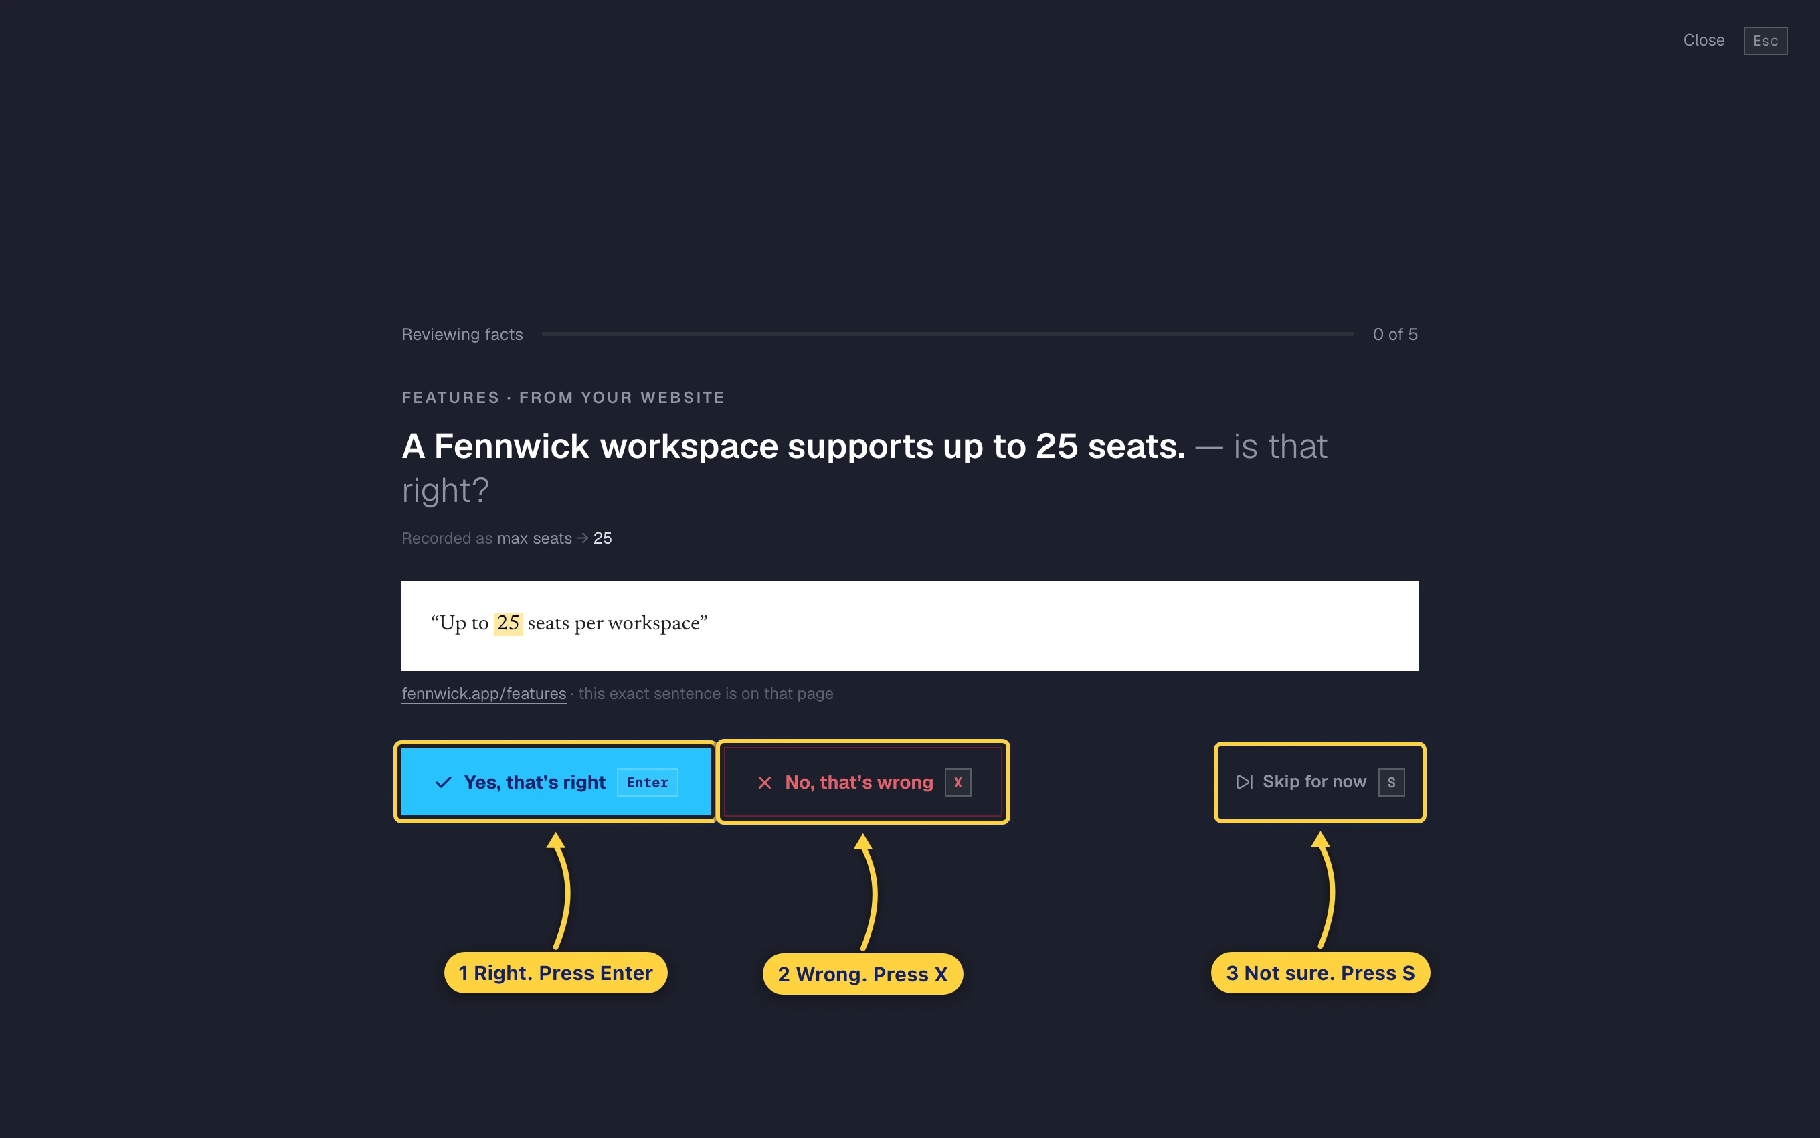Click the Reviewing facts progress bar
This screenshot has height=1138, width=1820.
(947, 334)
